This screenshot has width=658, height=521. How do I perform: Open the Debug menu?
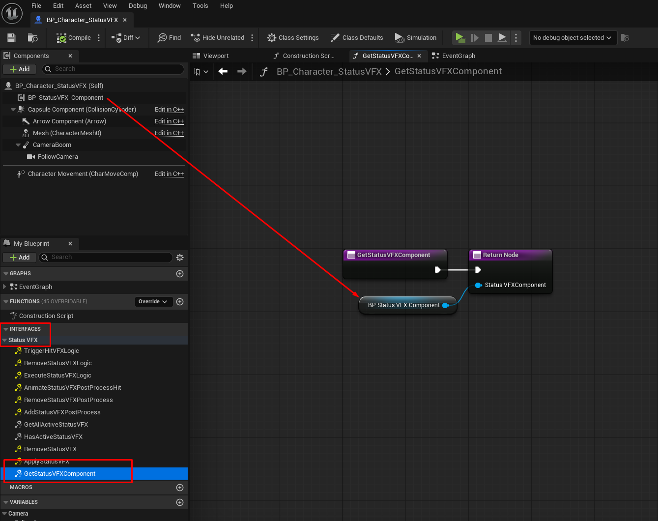coord(138,6)
